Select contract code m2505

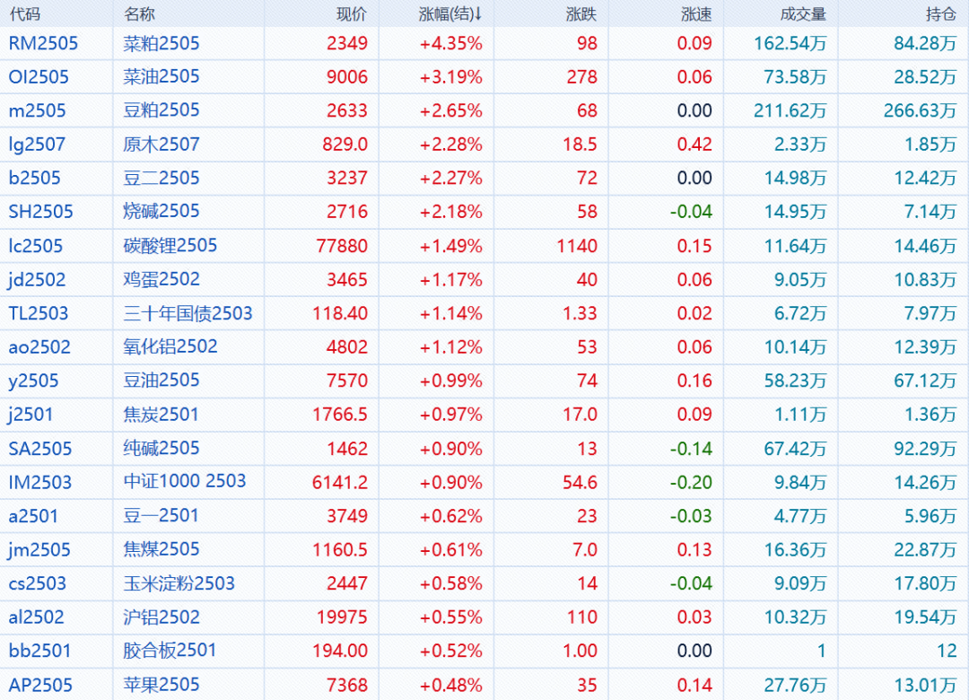(x=38, y=110)
